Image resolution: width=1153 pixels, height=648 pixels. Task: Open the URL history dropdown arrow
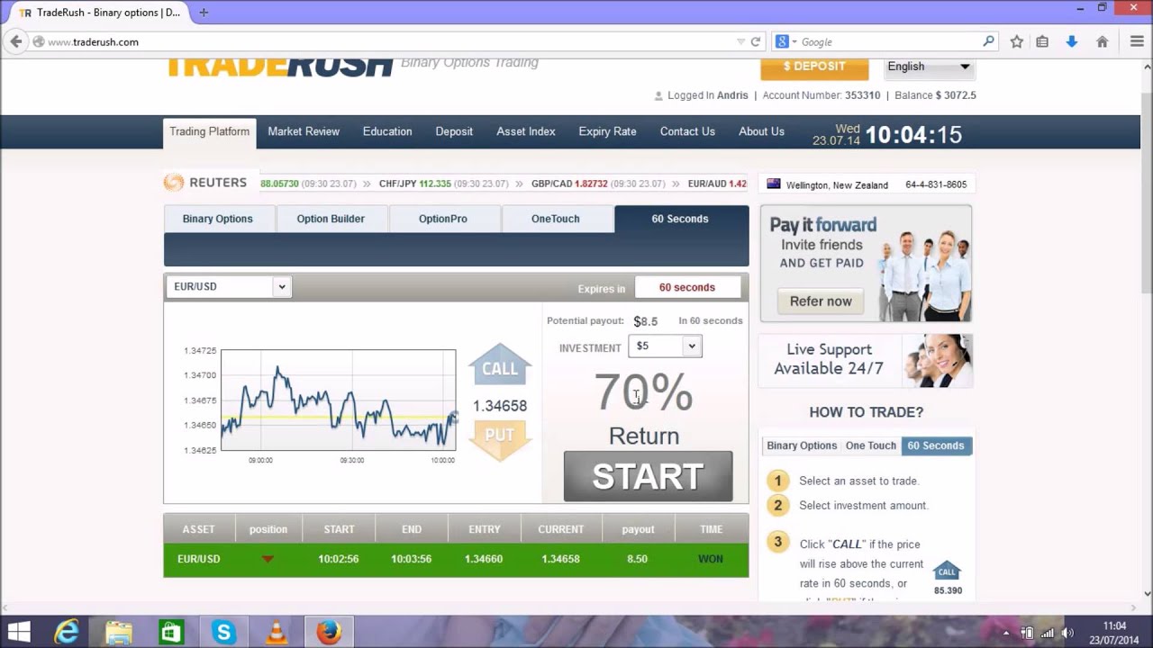(x=740, y=41)
